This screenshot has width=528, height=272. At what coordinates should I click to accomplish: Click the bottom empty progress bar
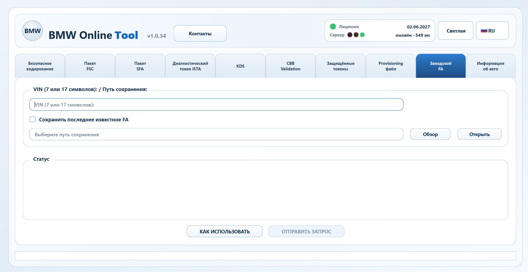coord(266,256)
